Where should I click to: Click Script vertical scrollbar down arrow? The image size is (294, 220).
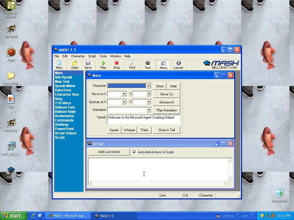coord(230,178)
